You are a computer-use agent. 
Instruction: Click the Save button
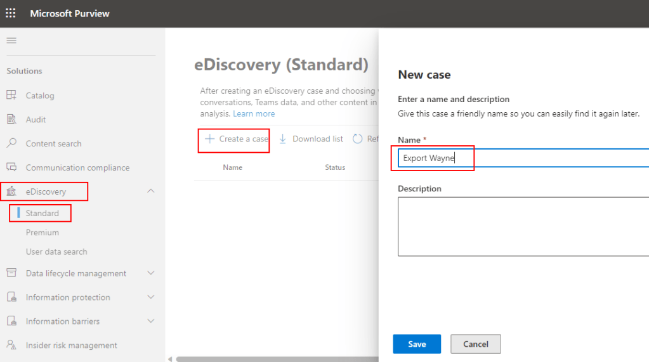click(x=417, y=344)
